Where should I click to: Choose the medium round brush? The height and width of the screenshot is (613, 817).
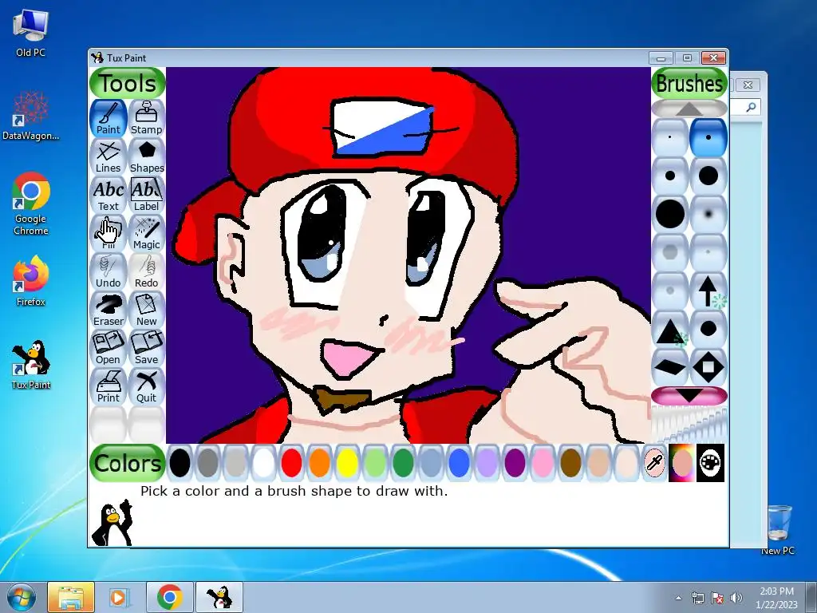[x=670, y=176]
